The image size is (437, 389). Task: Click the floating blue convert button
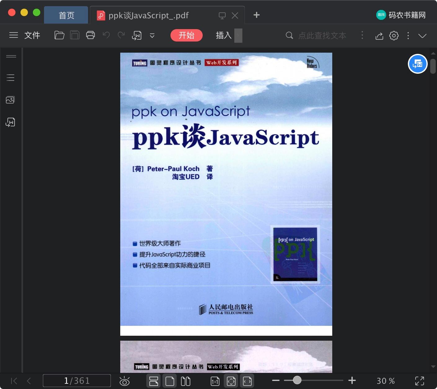pos(417,64)
